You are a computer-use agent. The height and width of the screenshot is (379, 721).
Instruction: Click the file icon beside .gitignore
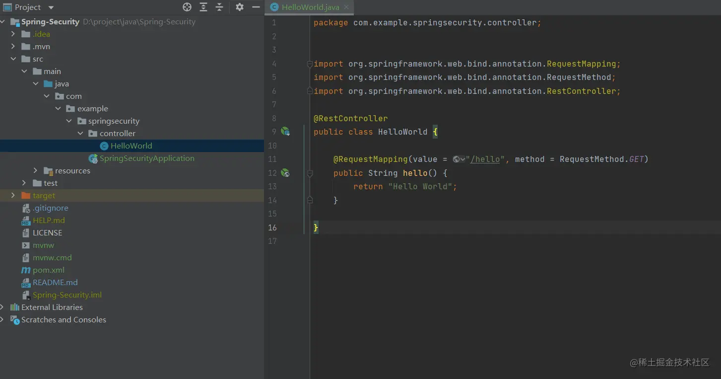pos(26,208)
